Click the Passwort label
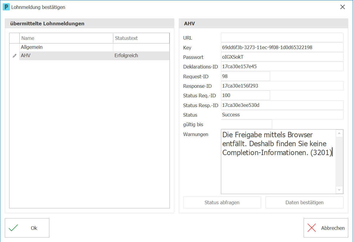Screen dimensions: 353x242 point(193,57)
